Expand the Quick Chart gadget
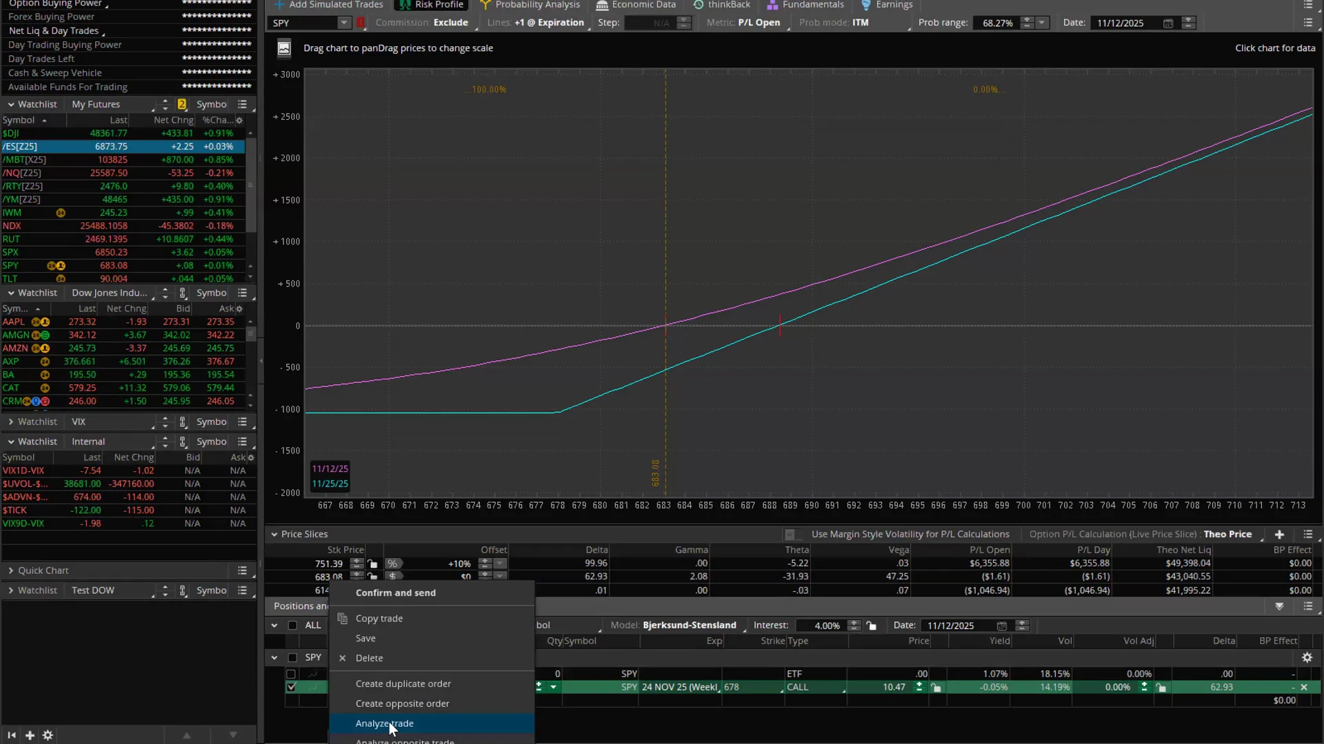Viewport: 1324px width, 744px height. pyautogui.click(x=11, y=570)
